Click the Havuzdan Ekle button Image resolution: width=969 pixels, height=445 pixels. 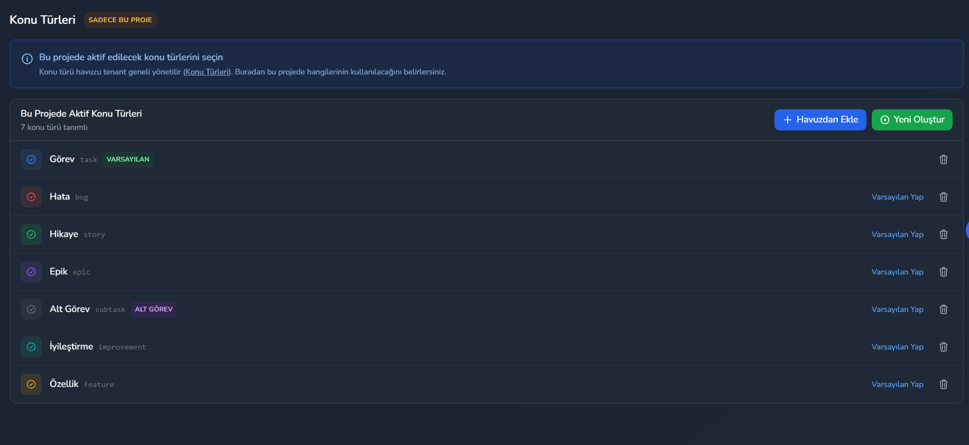(x=820, y=120)
